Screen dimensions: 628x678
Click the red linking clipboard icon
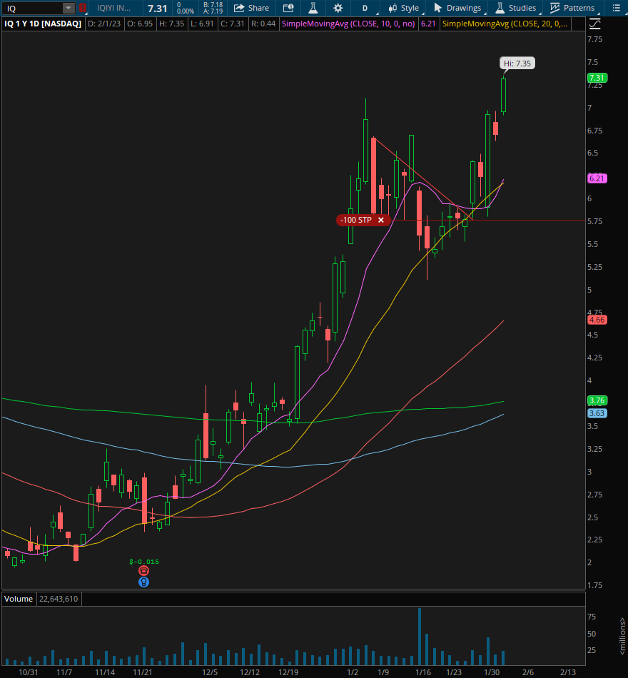click(82, 8)
